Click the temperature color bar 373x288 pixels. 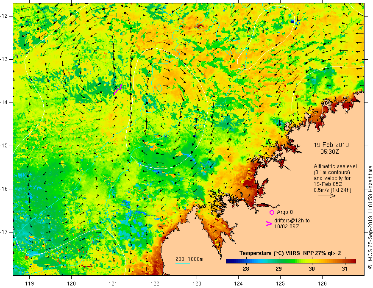pos(291,261)
